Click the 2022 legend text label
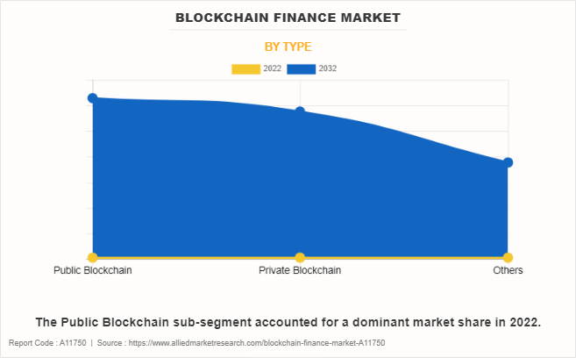Screen dimensions: 576x358 click(x=273, y=68)
